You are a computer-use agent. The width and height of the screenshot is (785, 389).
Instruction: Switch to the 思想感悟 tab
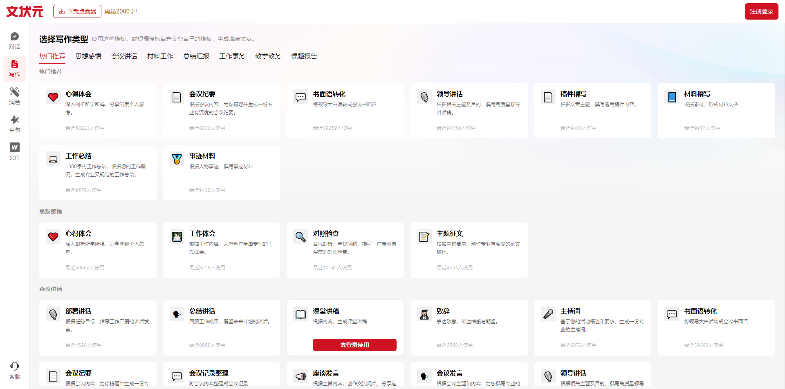click(88, 56)
